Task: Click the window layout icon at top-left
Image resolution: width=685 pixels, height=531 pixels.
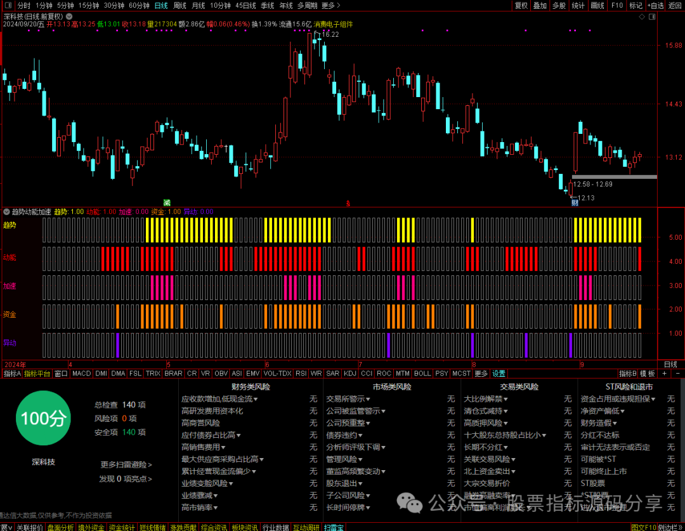Action: (x=8, y=5)
